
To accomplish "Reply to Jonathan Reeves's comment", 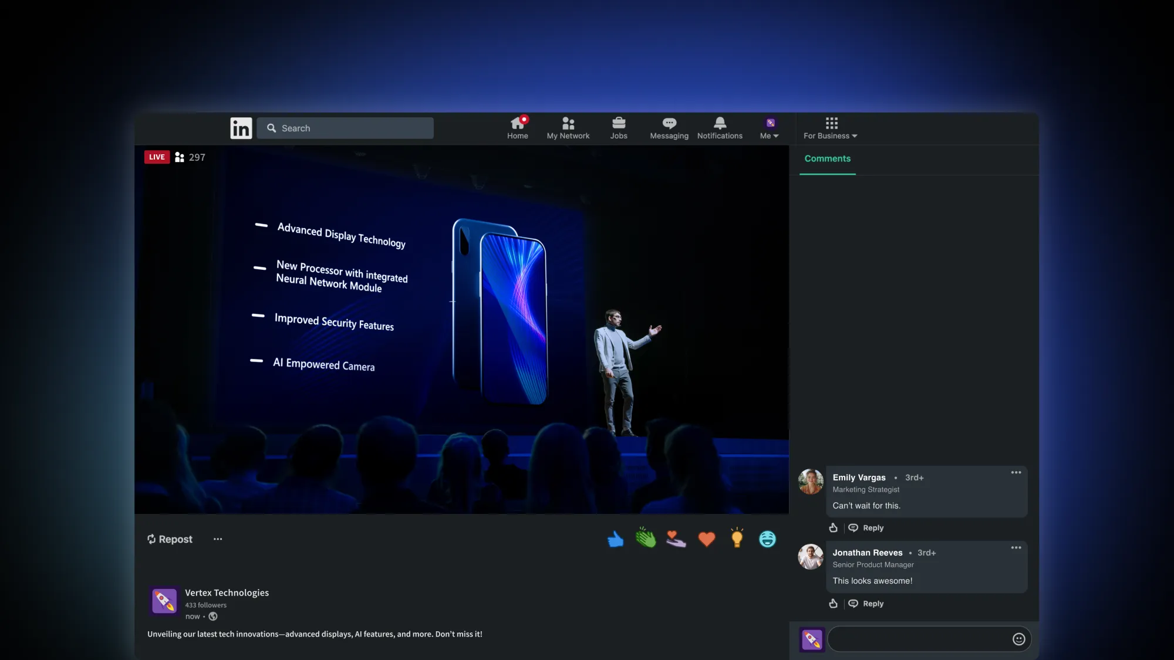I will (872, 603).
